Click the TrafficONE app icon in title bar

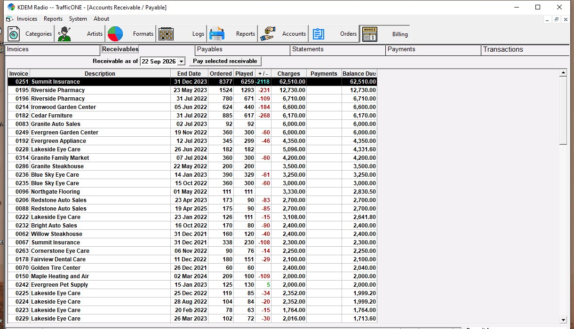[11, 7]
